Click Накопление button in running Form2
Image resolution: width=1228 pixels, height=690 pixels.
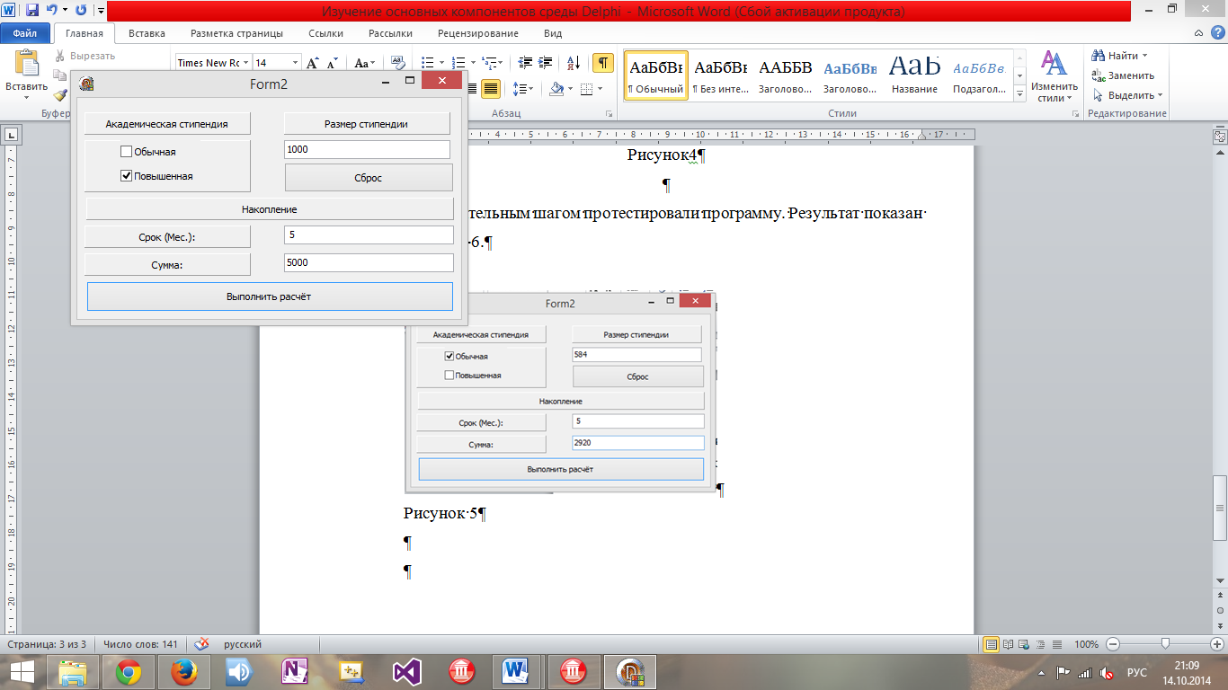[270, 208]
